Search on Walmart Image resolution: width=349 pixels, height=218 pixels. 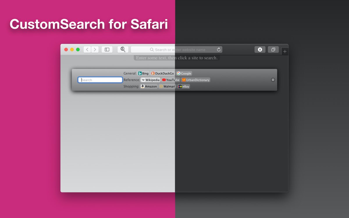pos(168,86)
